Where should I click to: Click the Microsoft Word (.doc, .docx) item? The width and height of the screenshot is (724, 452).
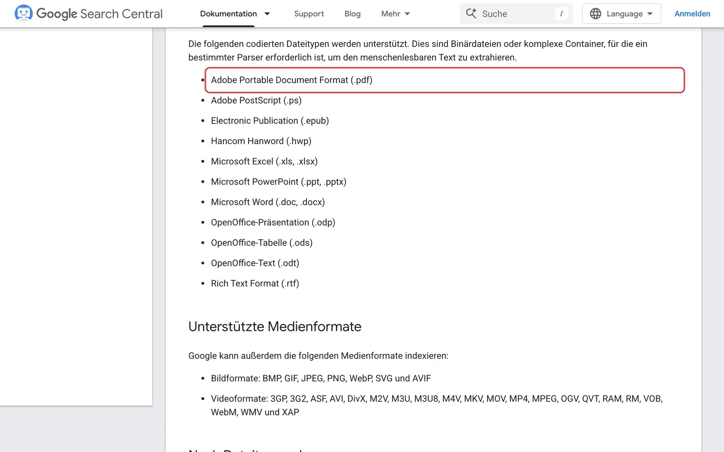pyautogui.click(x=268, y=202)
